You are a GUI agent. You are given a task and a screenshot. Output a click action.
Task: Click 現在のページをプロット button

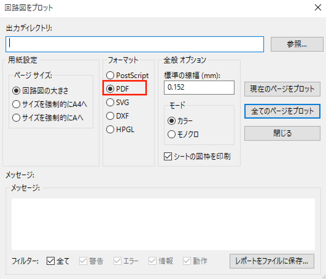click(282, 89)
